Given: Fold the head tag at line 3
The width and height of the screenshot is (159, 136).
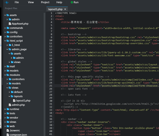Looking at the screenshot, I should click(x=53, y=19).
